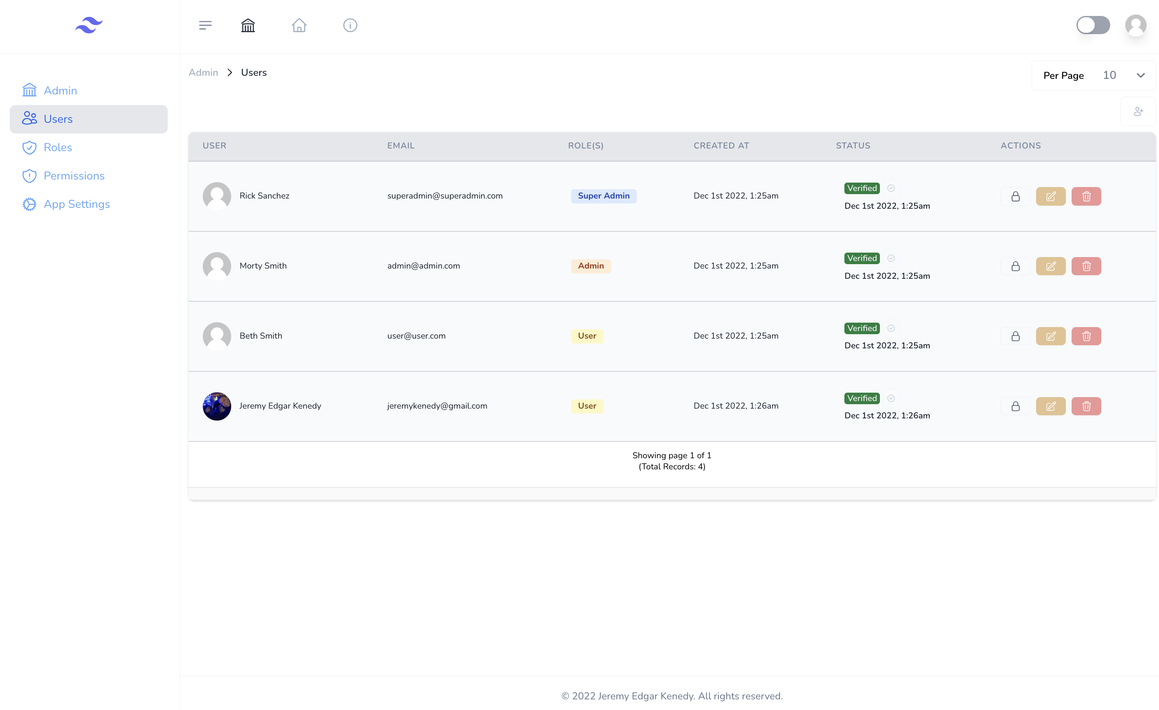Viewport: 1159px width, 710px height.
Task: Click the Admin breadcrumb link
Action: tap(203, 73)
